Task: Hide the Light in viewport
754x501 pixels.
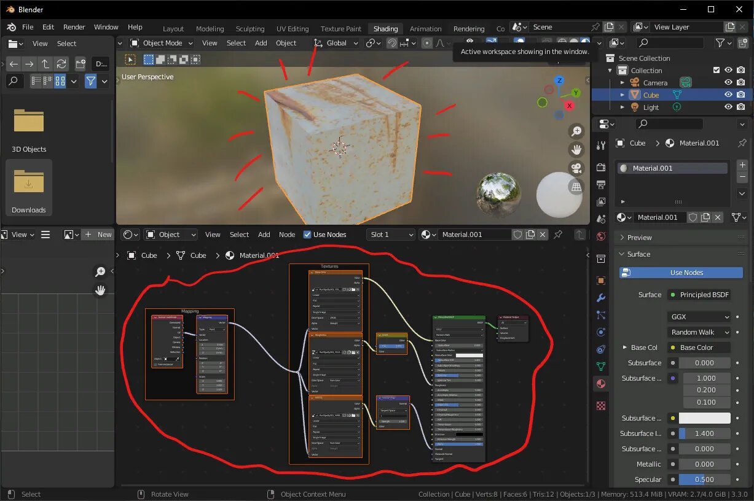Action: click(728, 107)
